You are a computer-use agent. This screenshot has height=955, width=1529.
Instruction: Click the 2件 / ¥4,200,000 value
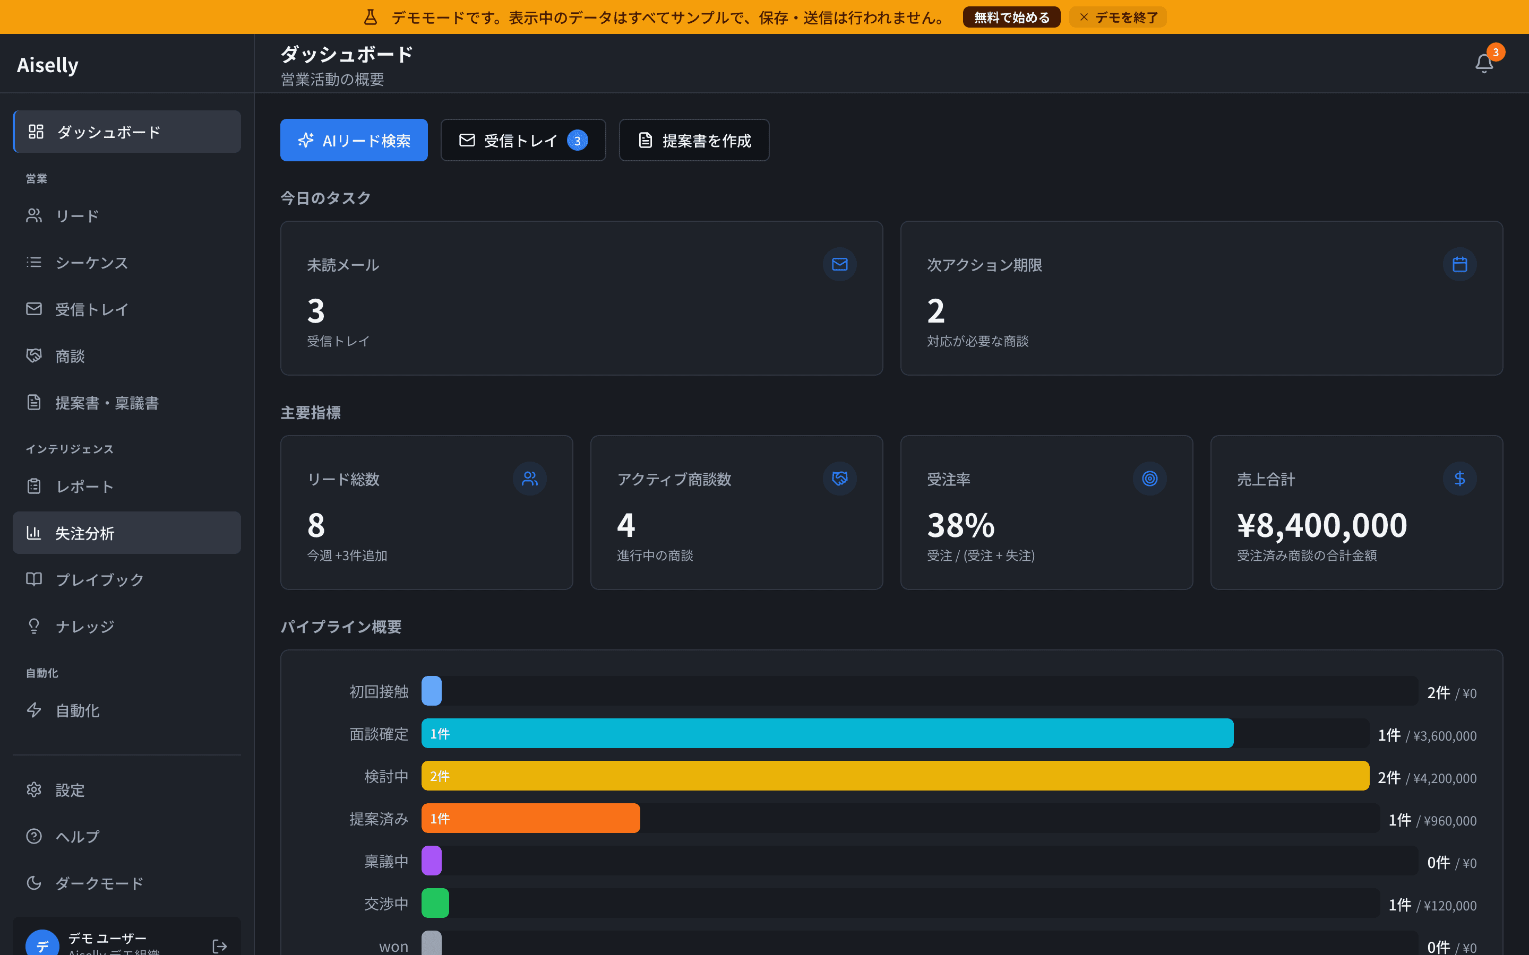[1427, 777]
